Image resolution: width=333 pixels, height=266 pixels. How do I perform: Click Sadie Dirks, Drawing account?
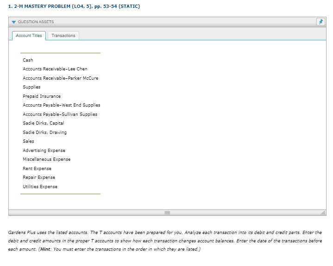(44, 133)
